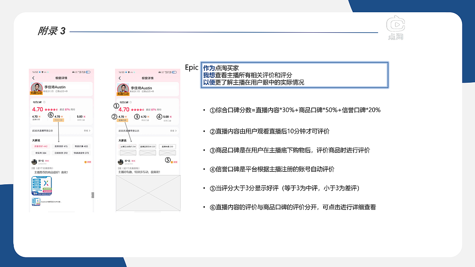Viewport: 475px width, 267px height.
Task: Select highlighted 商品口碑 tab in left phone
Action: click(59, 120)
